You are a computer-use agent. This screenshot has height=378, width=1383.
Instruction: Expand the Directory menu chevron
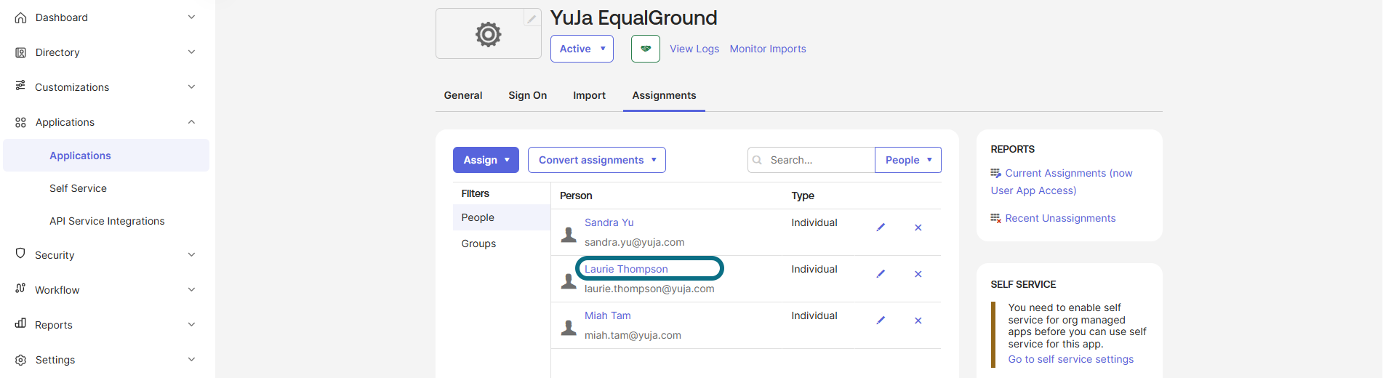coord(191,52)
